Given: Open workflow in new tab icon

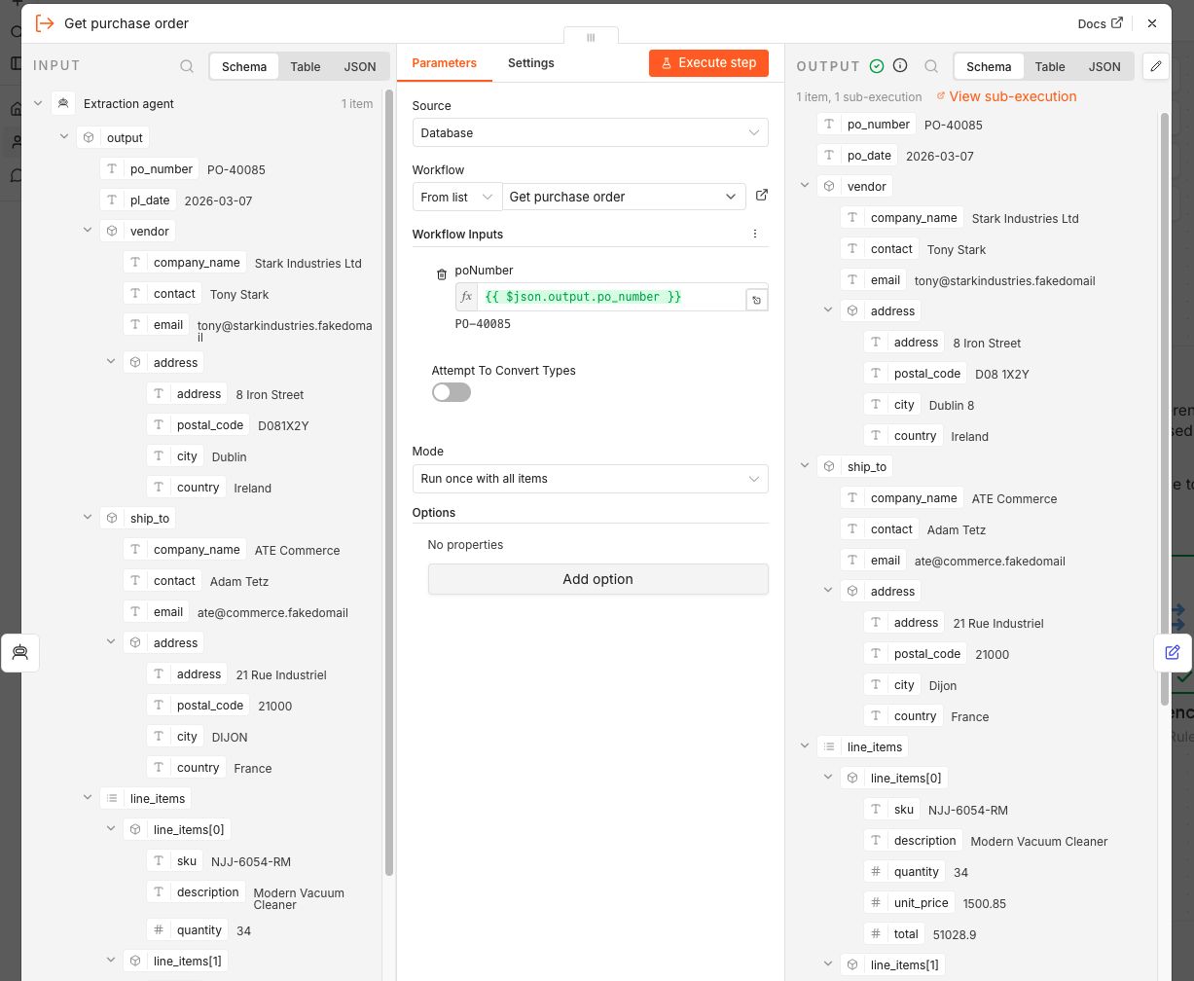Looking at the screenshot, I should click(x=762, y=196).
